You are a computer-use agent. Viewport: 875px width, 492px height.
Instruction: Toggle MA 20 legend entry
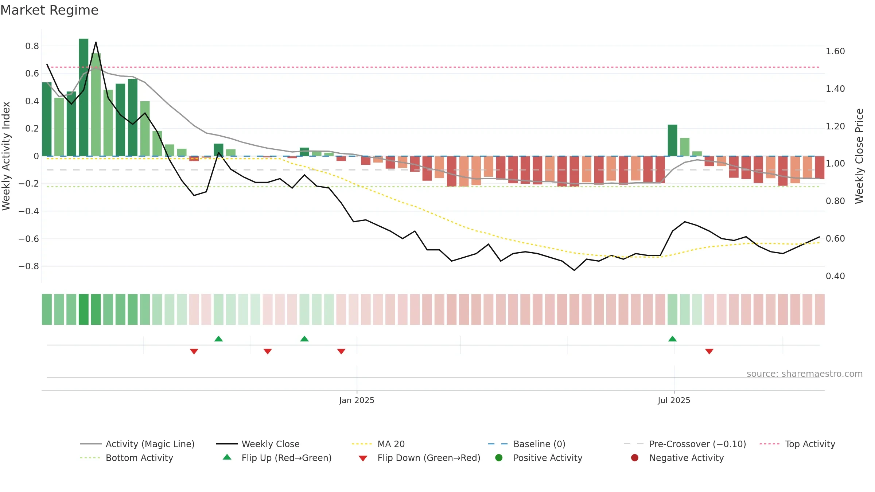point(378,444)
